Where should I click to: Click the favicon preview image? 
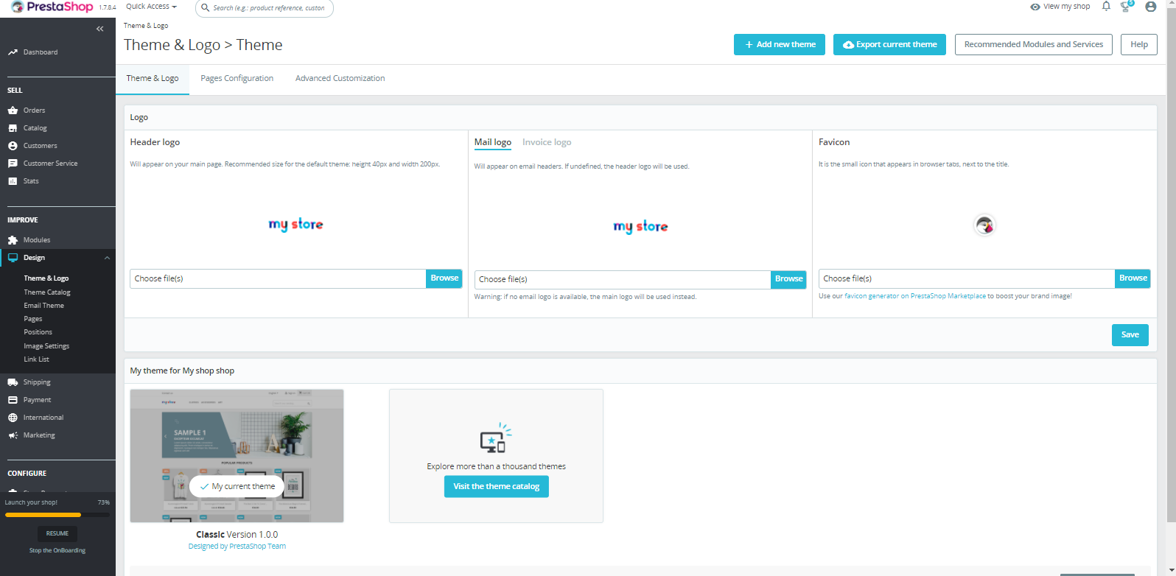[984, 225]
